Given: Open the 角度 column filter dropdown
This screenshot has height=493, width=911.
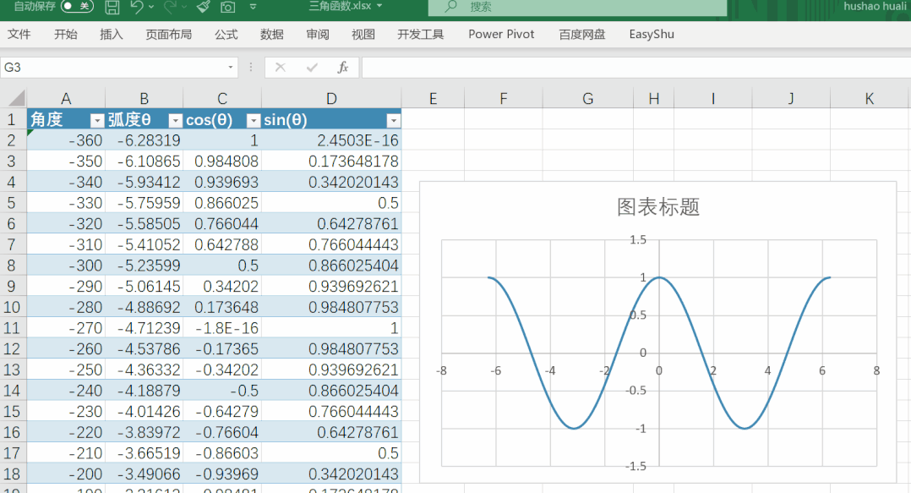Looking at the screenshot, I should [x=97, y=120].
